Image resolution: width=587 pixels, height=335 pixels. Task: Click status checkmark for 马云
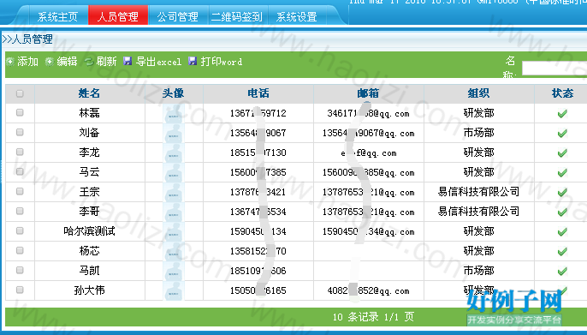coord(562,173)
